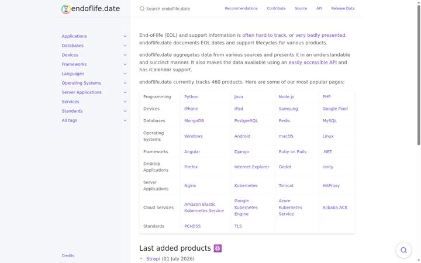Open the PCI-DSS standards link
The height and width of the screenshot is (263, 421).
pyautogui.click(x=192, y=226)
